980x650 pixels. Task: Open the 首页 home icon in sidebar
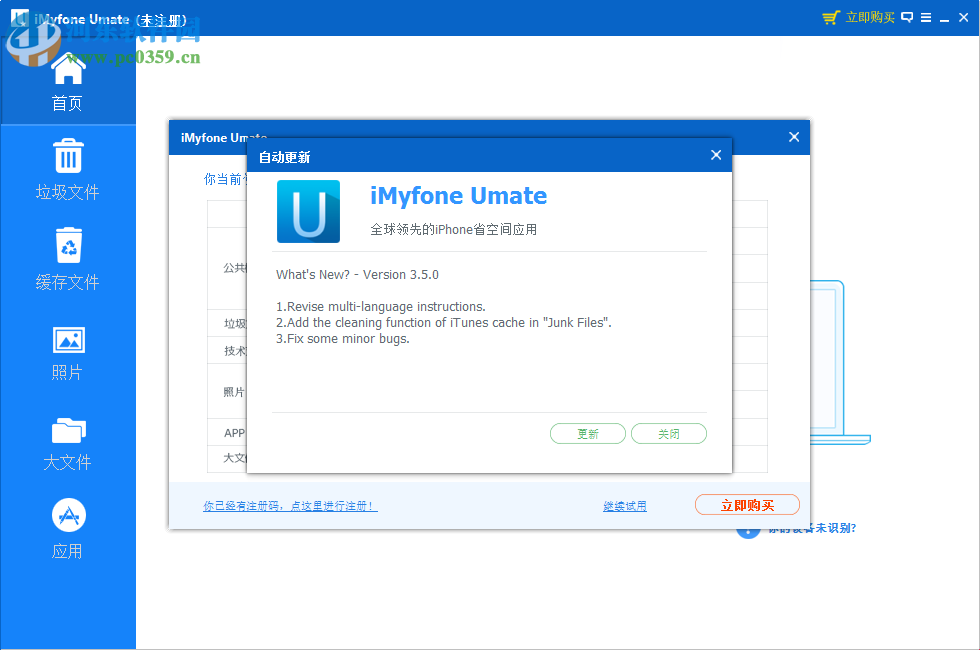click(x=66, y=69)
